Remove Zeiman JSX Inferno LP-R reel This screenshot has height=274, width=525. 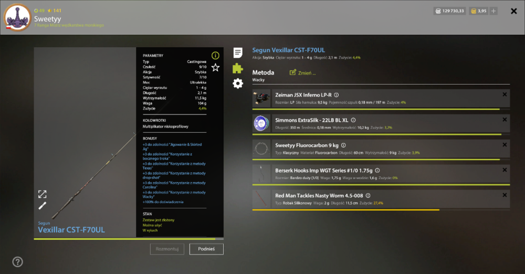pyautogui.click(x=505, y=94)
